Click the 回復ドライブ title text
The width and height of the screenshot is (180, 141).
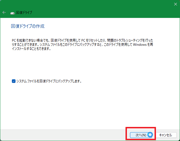click(24, 13)
